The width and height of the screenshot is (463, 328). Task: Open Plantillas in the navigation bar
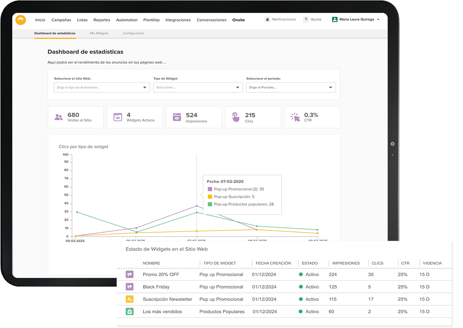point(151,20)
